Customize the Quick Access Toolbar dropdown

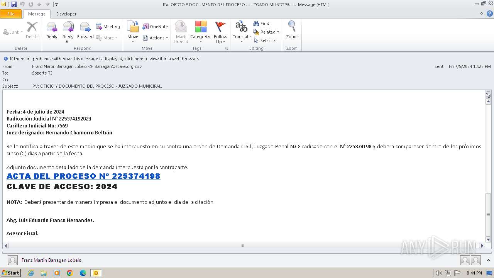[x=56, y=5]
